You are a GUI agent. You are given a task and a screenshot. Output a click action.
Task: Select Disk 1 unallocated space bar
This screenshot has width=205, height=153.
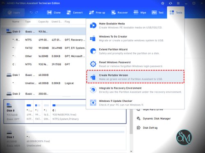pos(75,132)
